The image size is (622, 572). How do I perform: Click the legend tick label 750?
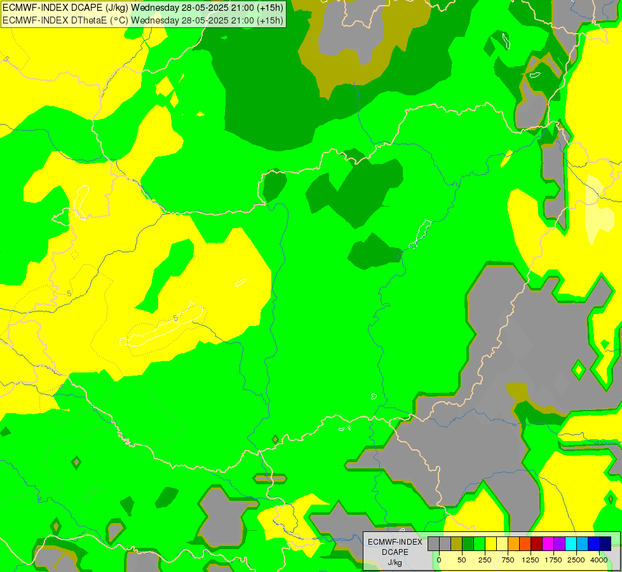click(x=508, y=560)
